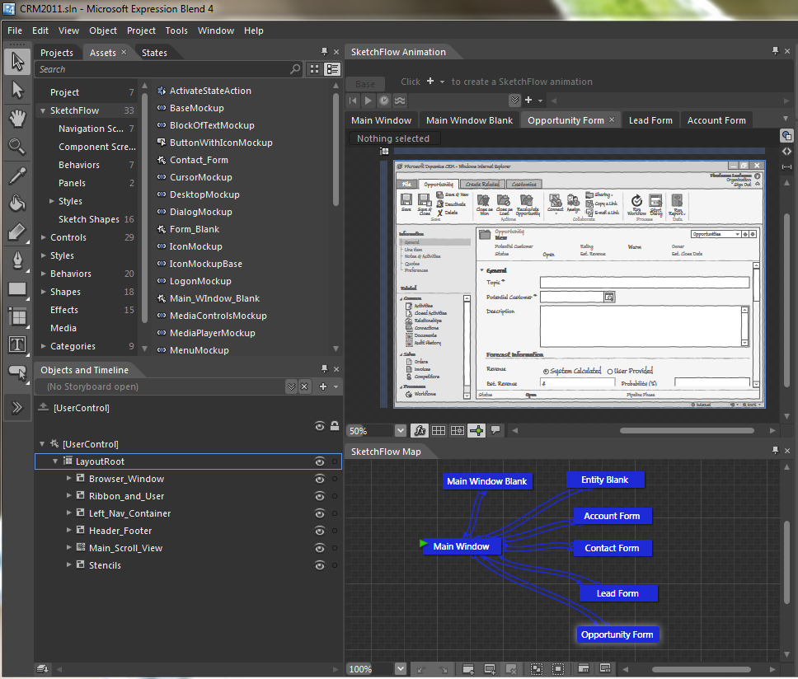The image size is (798, 679).
Task: Expand the Controls asset category
Action: (43, 237)
